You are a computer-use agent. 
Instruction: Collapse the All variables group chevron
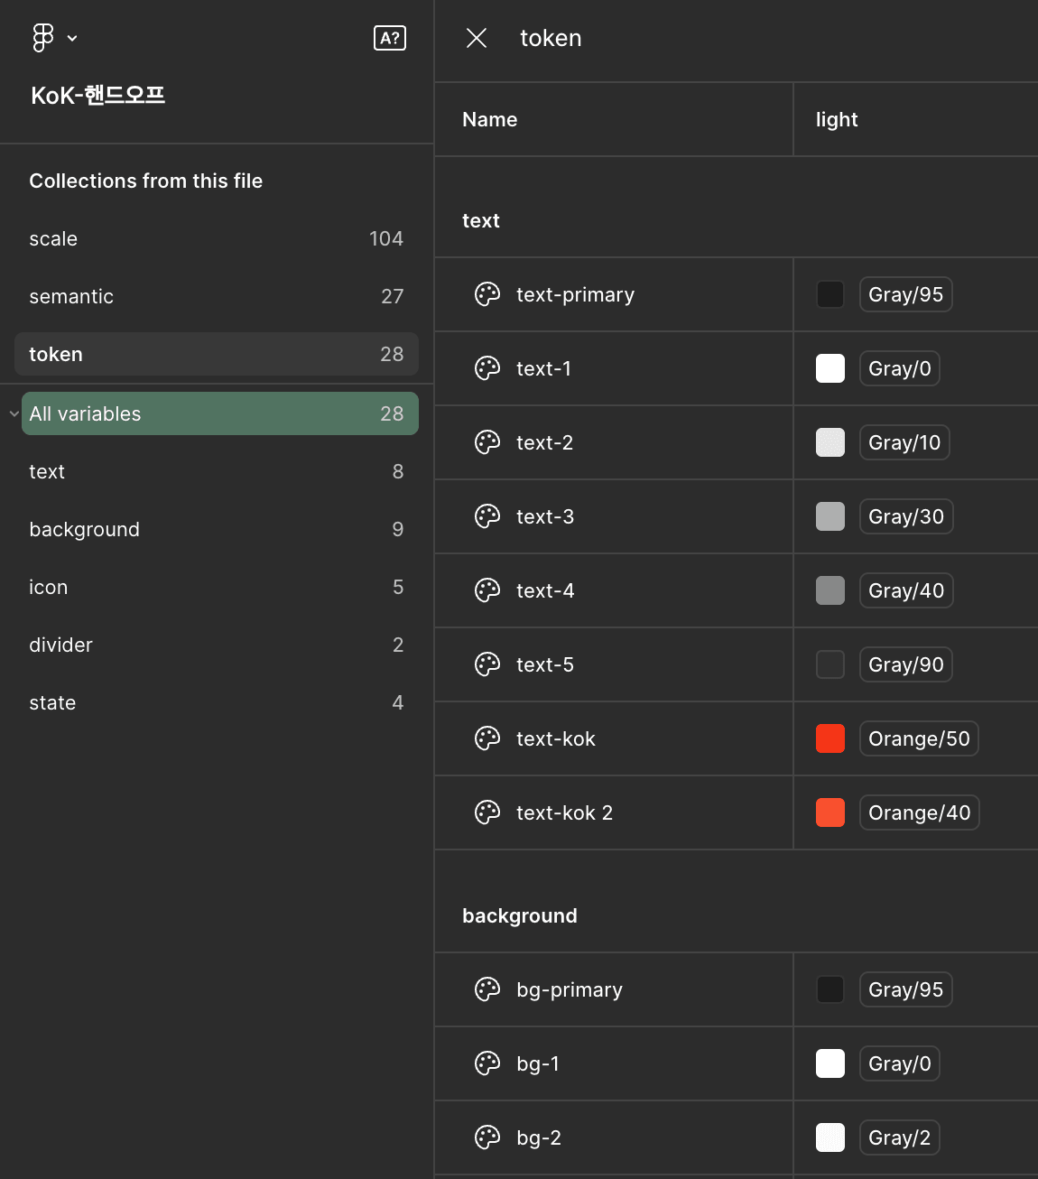click(x=14, y=413)
